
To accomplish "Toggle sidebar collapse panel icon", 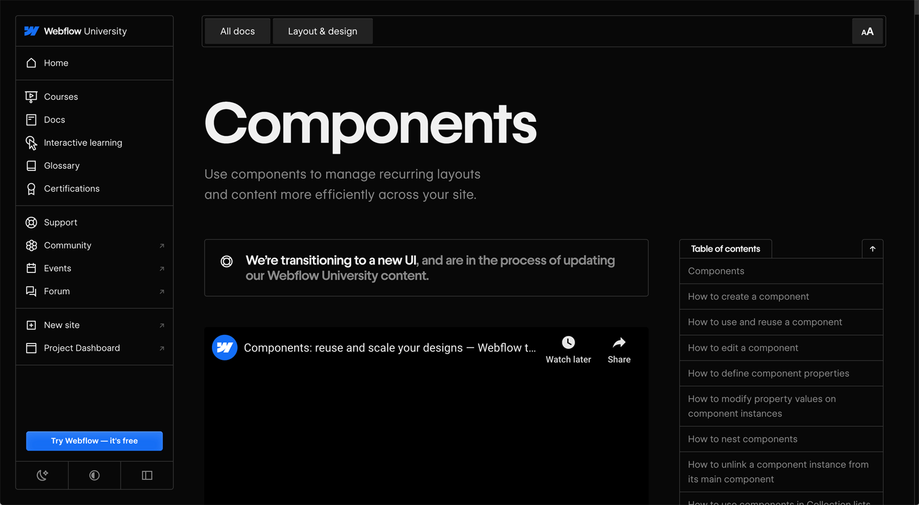I will (x=147, y=476).
